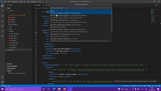Viewport: 161px width, 91px height.
Task: Switch to the pom.xml editor tab
Action: tap(38, 5)
